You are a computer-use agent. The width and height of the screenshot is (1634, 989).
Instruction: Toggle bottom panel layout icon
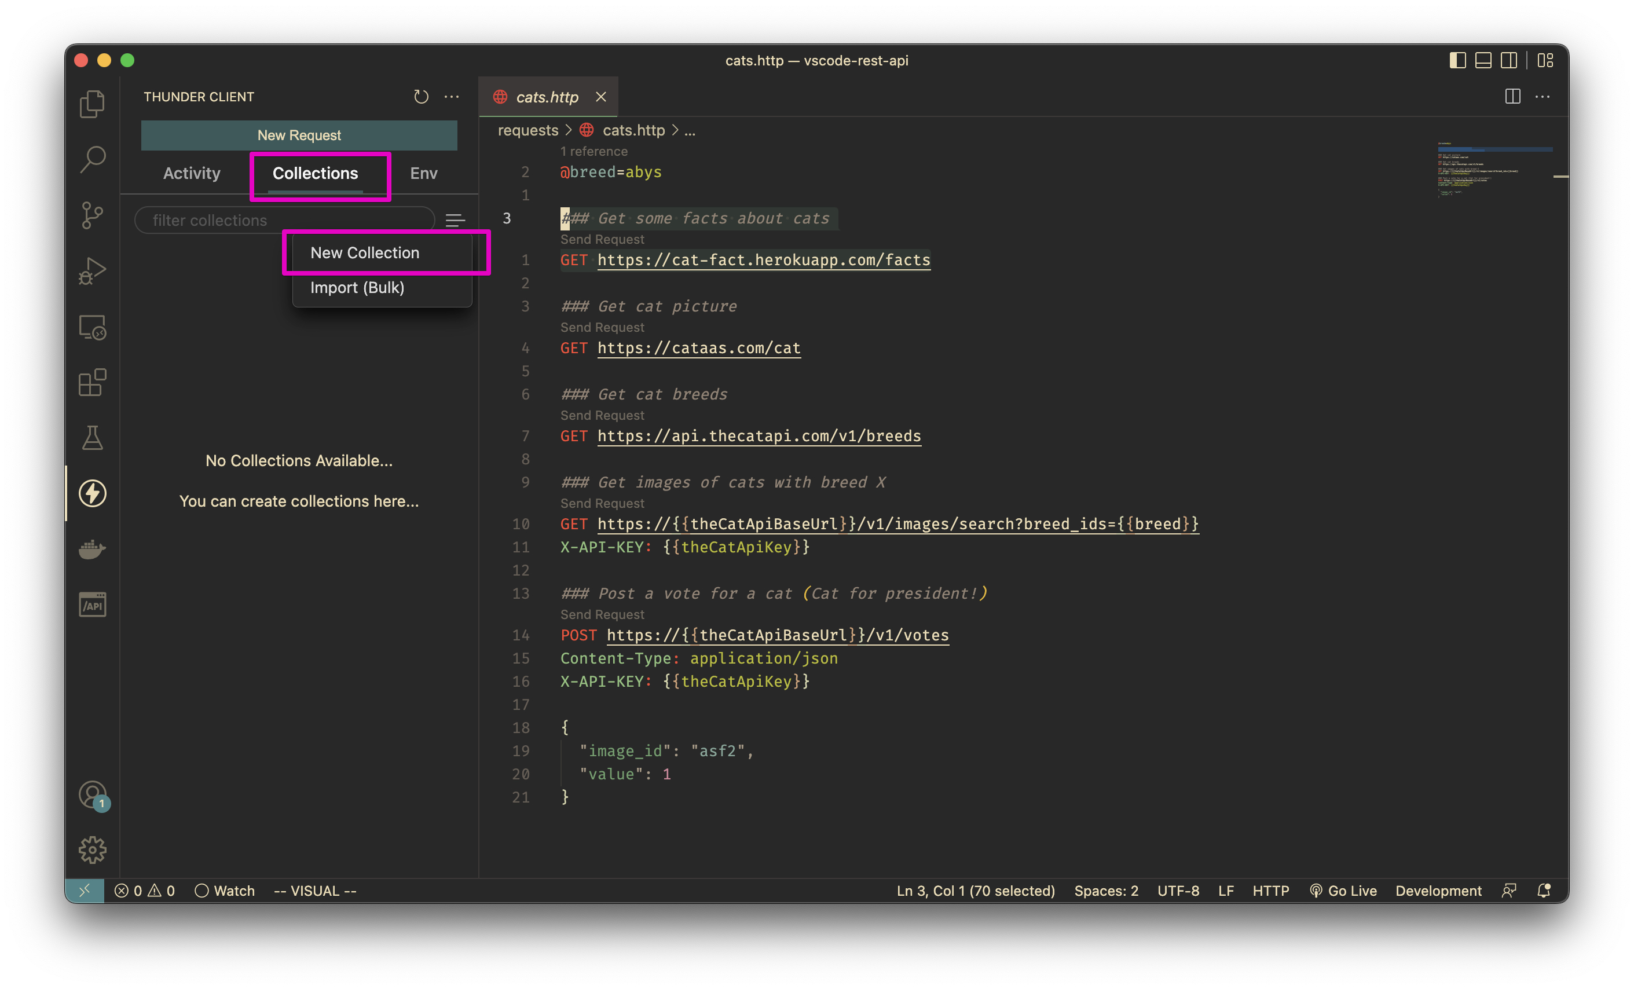1483,60
